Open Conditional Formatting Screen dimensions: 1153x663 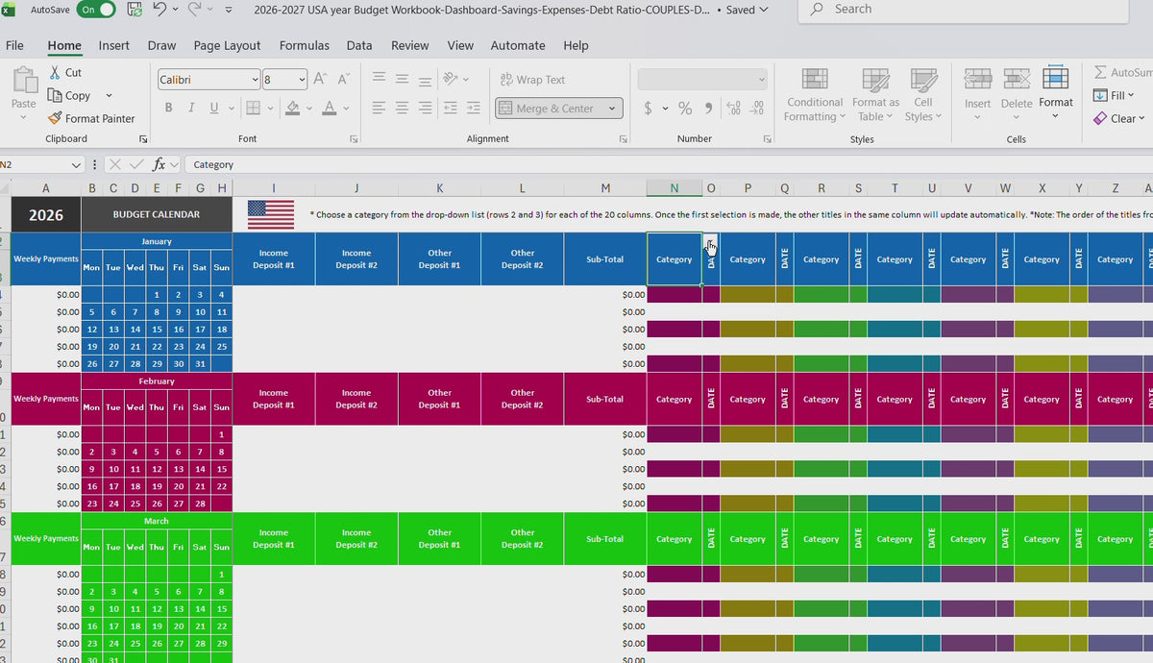click(x=815, y=95)
